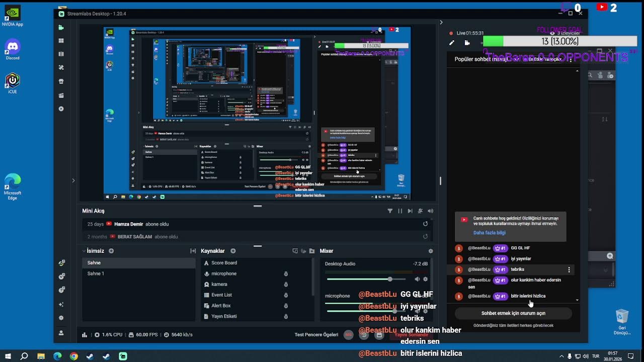Open the Discord desktop shortcut

[x=13, y=50]
